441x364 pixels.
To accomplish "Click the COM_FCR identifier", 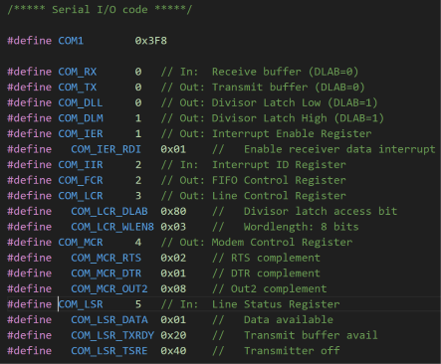I will coord(81,181).
